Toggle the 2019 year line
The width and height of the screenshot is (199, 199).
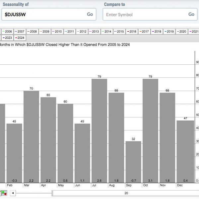click(x=169, y=32)
